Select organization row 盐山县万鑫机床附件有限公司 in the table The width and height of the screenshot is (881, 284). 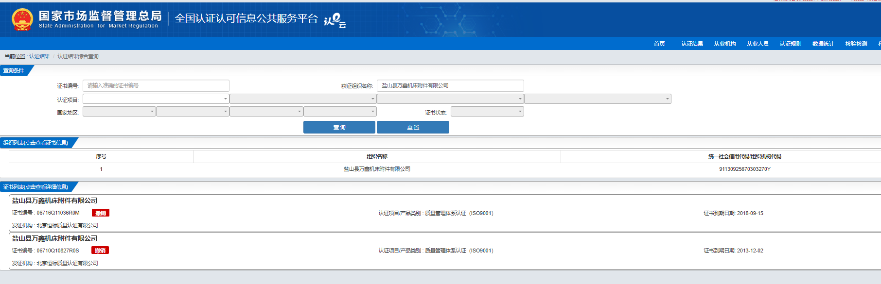tap(377, 169)
